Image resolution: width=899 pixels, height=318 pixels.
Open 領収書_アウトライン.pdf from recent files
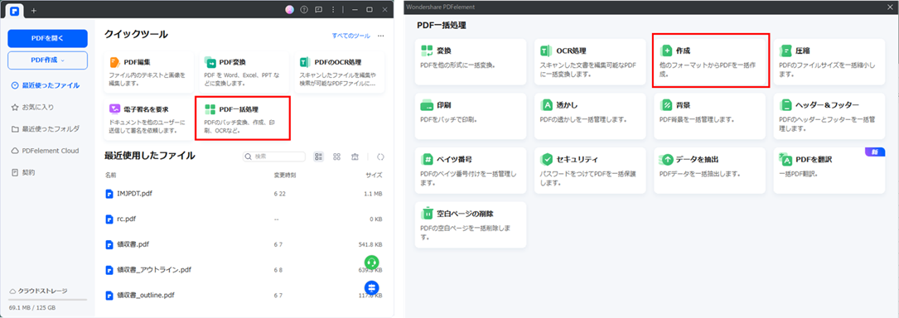tap(244, 270)
